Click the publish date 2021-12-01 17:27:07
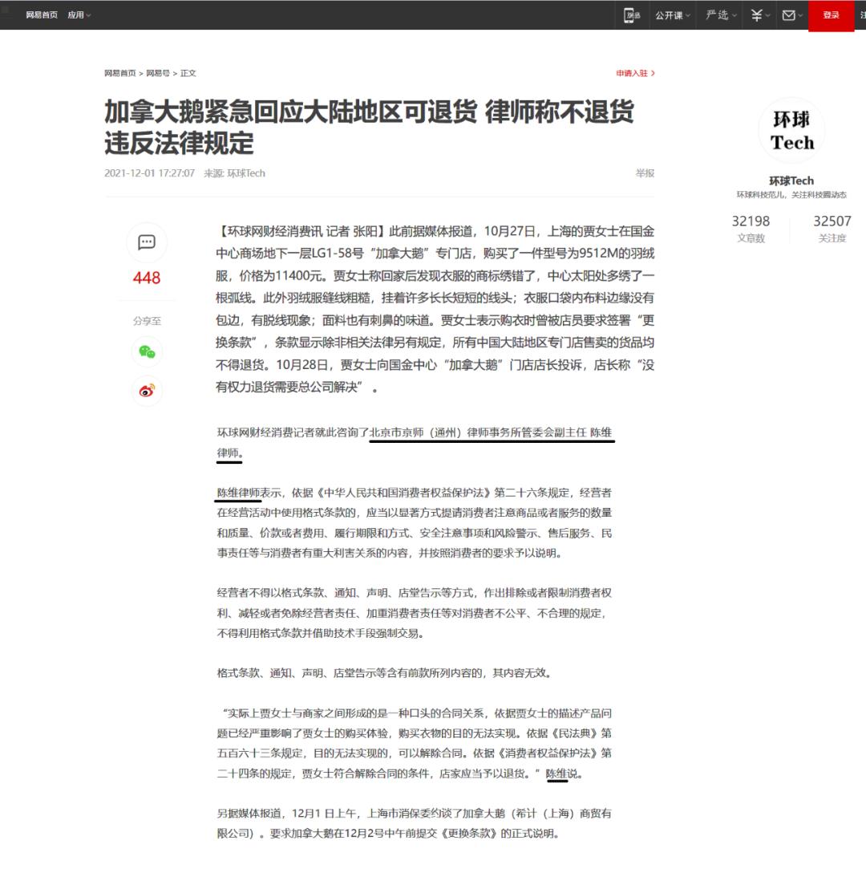Image resolution: width=866 pixels, height=881 pixels. (149, 173)
